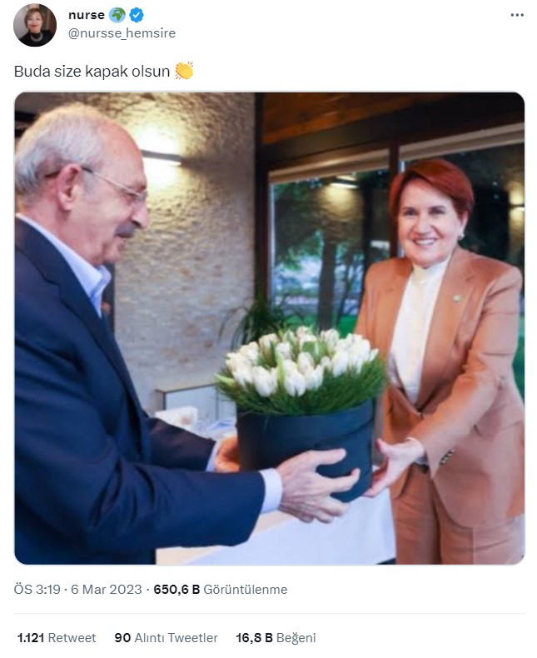Open the ÖS 3:19 timestamp
Image resolution: width=537 pixels, height=658 pixels.
coord(37,589)
